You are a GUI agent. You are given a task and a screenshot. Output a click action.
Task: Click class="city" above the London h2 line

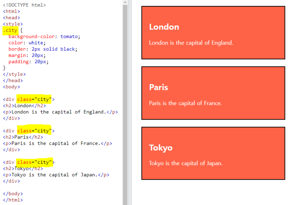pyautogui.click(x=34, y=100)
